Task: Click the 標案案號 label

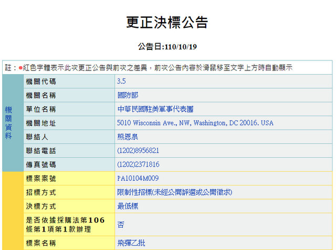Action: coord(41,179)
